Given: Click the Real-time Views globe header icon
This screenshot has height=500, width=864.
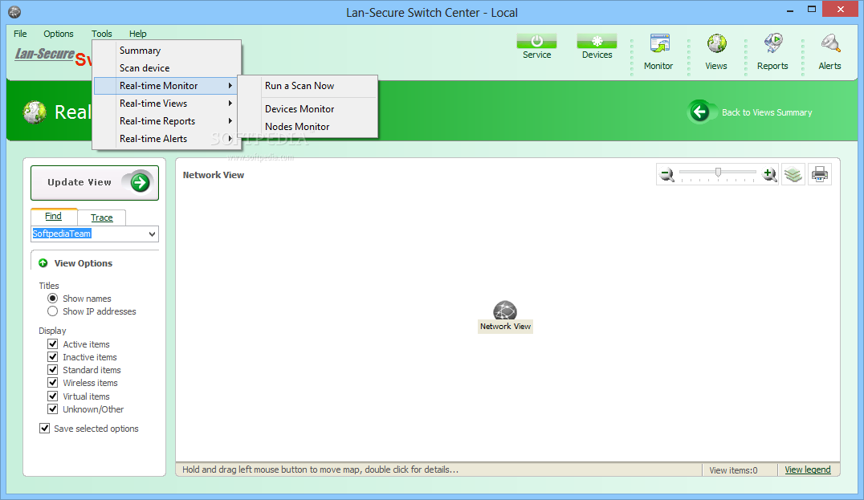Looking at the screenshot, I should pos(35,112).
